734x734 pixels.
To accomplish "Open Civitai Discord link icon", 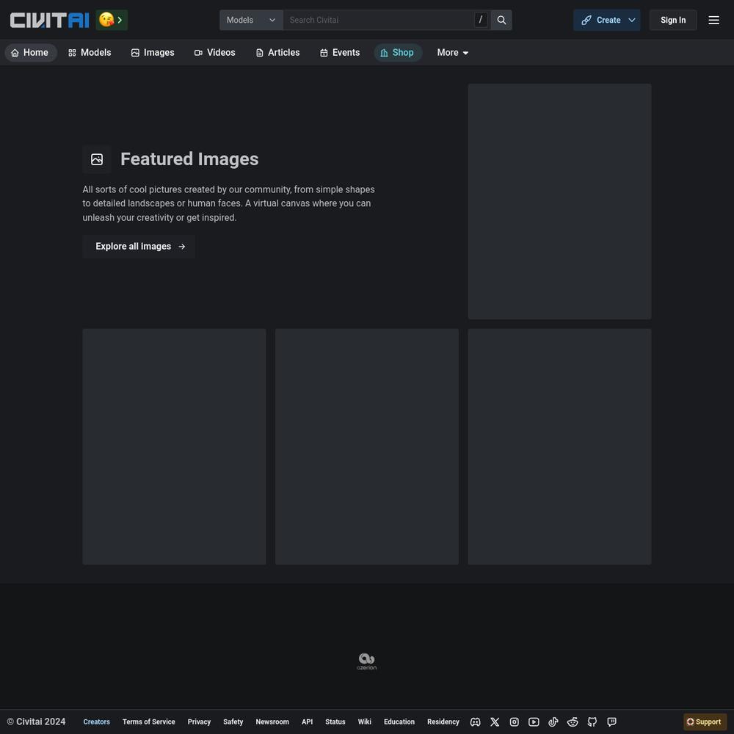I will click(x=475, y=722).
